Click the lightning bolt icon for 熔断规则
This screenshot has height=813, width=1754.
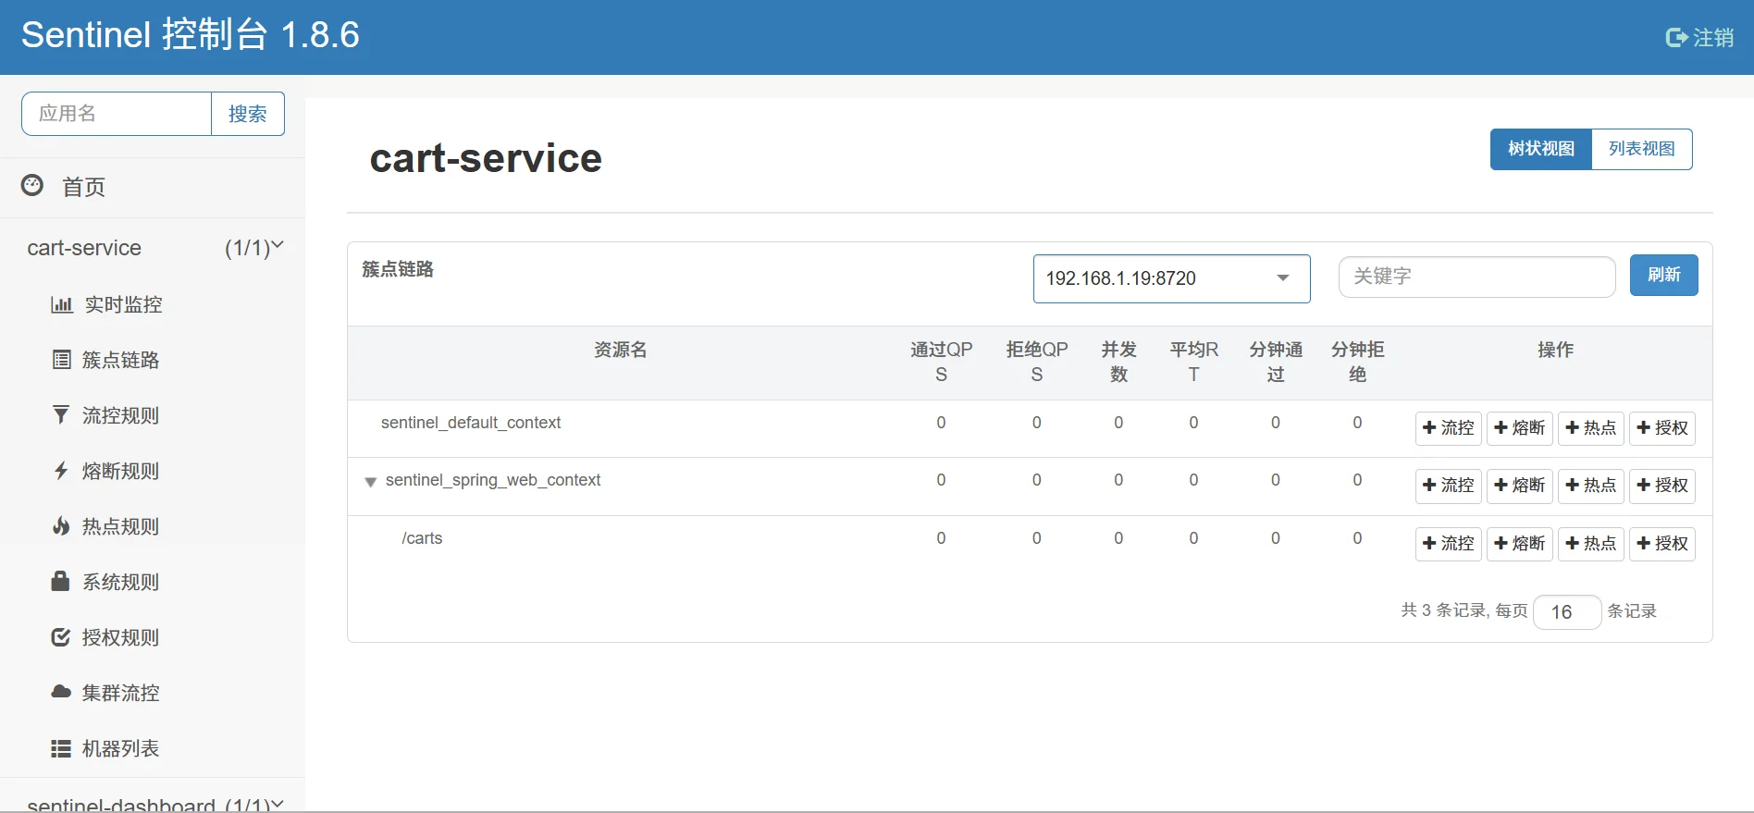coord(61,471)
